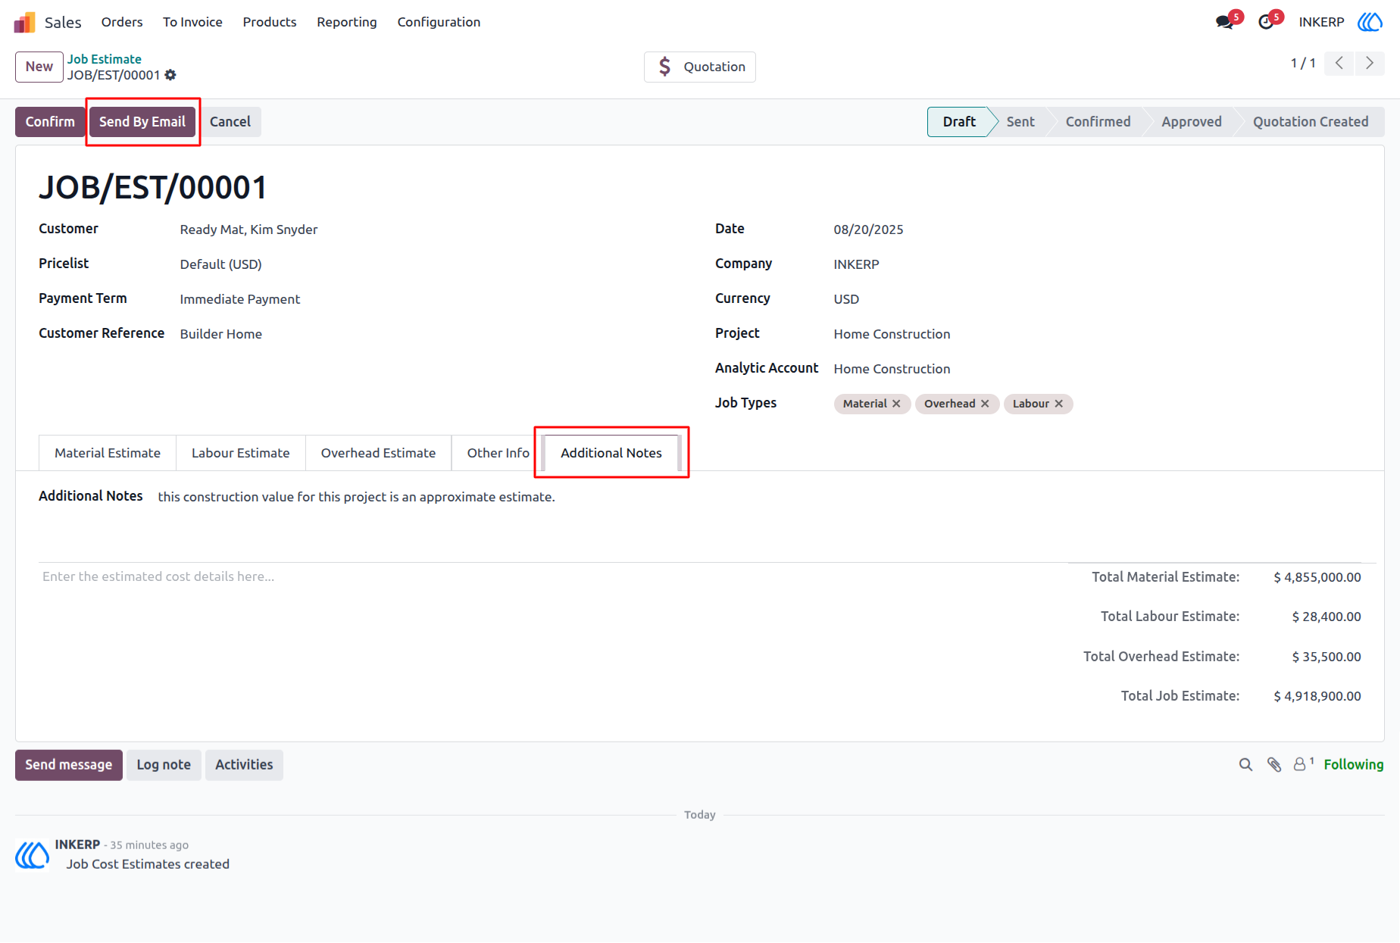Click the Project field Home Construction

pos(892,334)
